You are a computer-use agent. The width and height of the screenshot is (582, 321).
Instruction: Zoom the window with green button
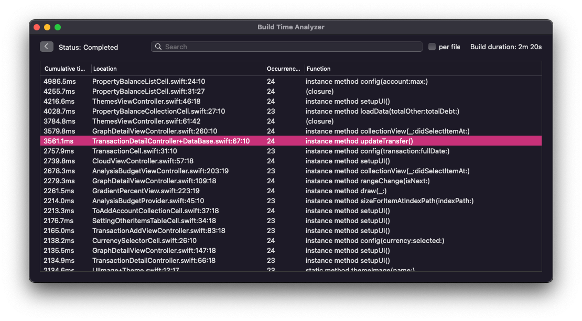(58, 27)
